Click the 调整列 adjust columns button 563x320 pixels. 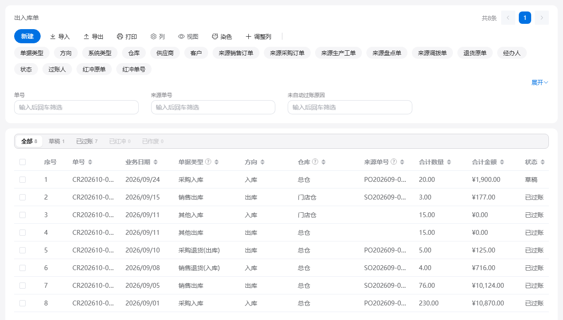coord(259,37)
